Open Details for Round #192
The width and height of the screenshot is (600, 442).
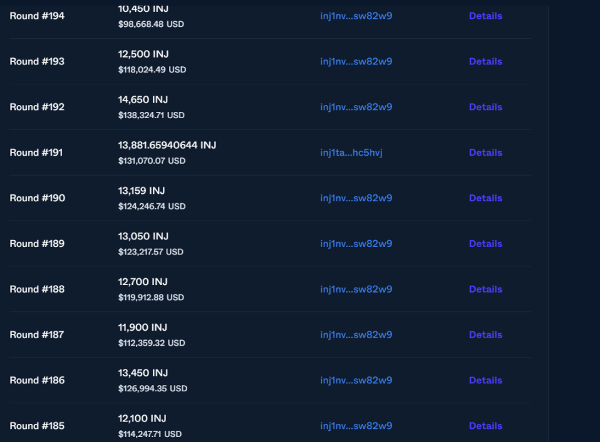point(485,107)
